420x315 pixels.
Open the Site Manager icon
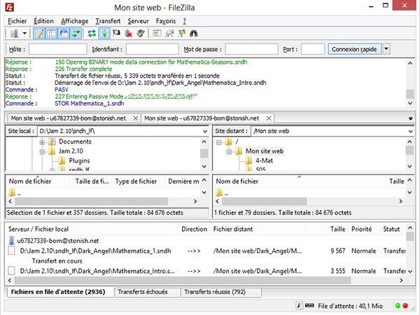click(x=14, y=34)
